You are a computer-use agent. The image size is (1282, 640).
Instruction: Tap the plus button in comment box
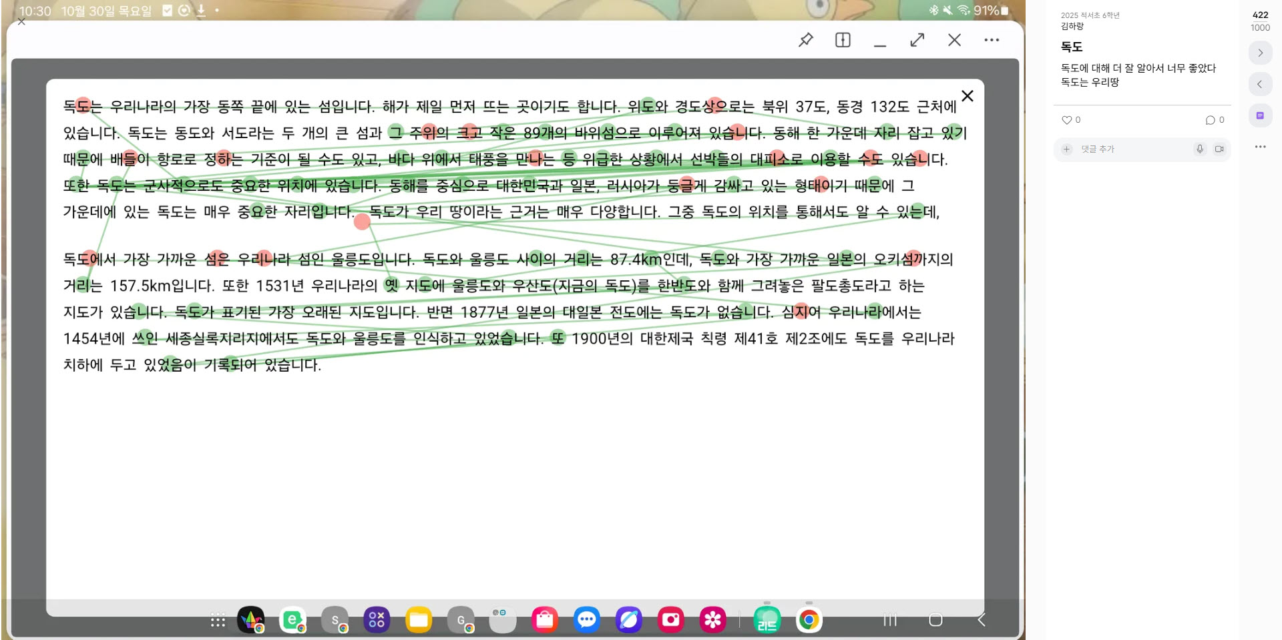(x=1067, y=149)
